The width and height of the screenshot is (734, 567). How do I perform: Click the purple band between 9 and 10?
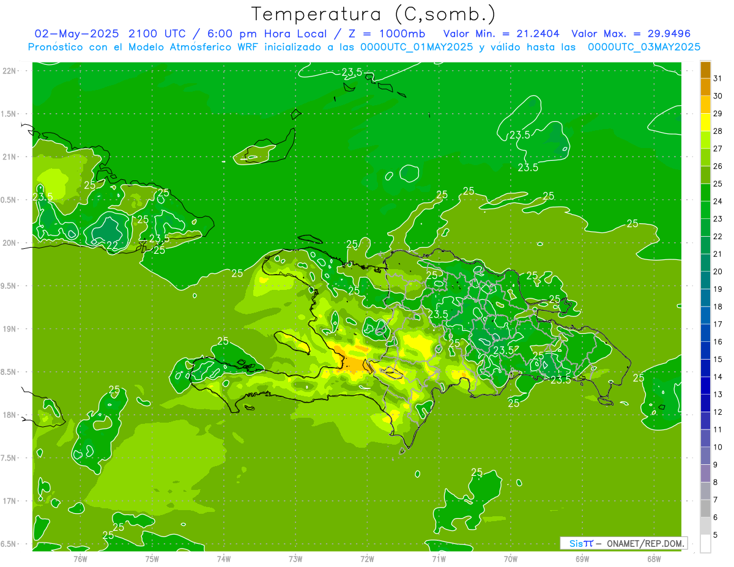(x=705, y=456)
